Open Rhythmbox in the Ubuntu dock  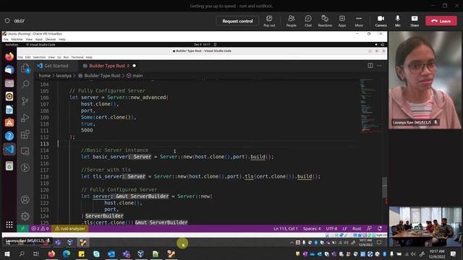click(x=9, y=96)
